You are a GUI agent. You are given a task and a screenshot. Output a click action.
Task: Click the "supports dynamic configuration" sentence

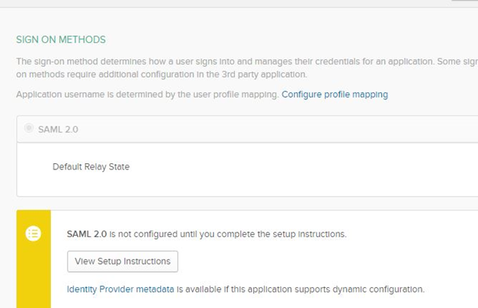click(x=346, y=290)
